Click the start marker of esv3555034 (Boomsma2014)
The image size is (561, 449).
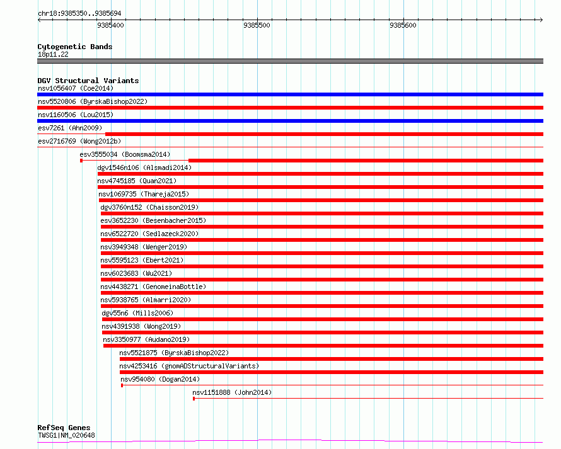coord(81,161)
